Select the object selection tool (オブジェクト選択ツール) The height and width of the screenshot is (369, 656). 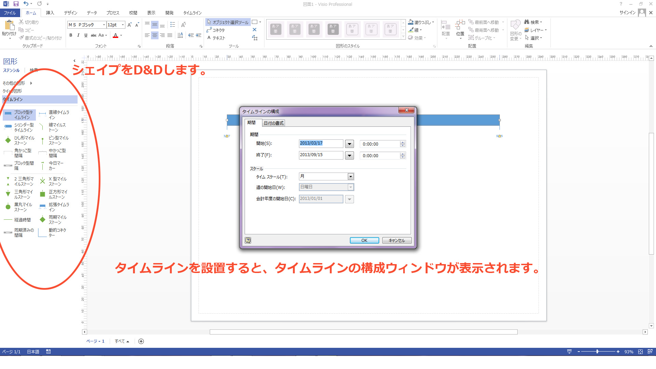[x=228, y=22]
